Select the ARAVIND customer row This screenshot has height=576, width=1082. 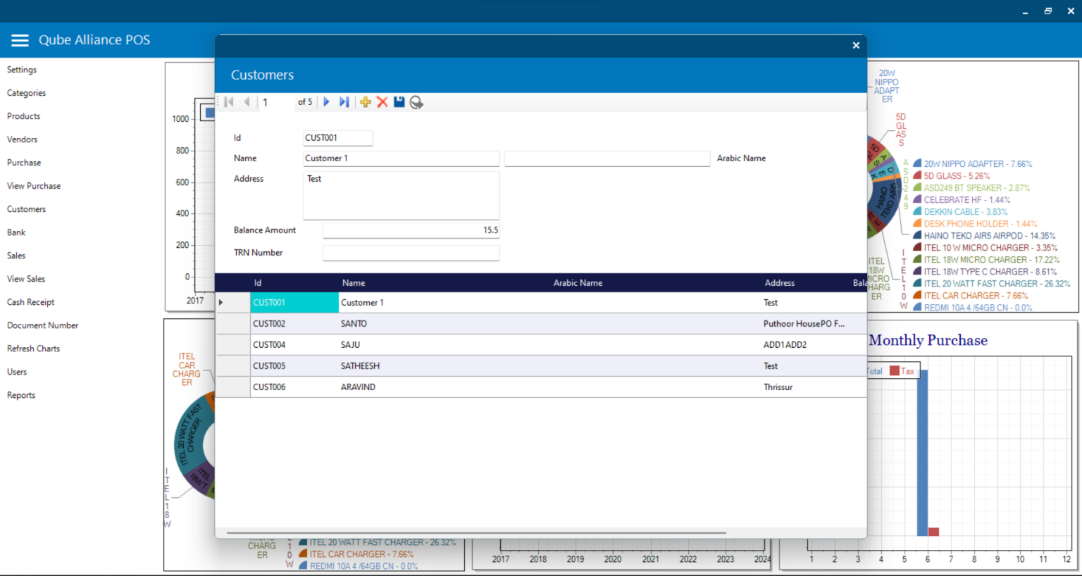pyautogui.click(x=358, y=387)
